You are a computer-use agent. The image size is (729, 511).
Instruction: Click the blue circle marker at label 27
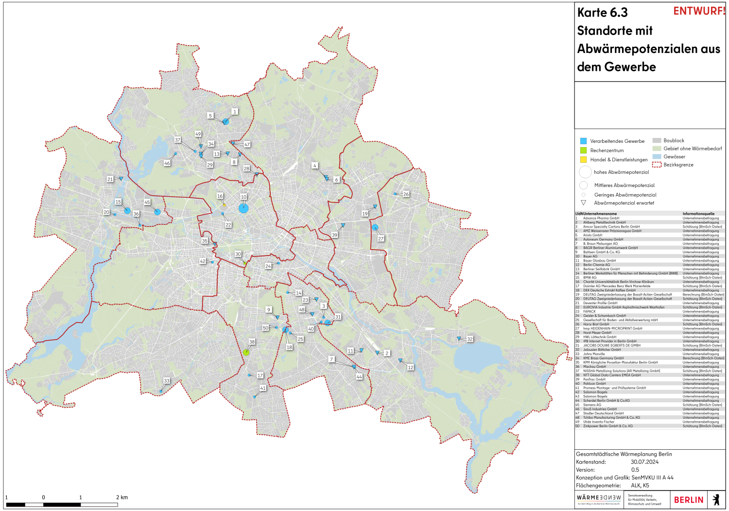[375, 227]
